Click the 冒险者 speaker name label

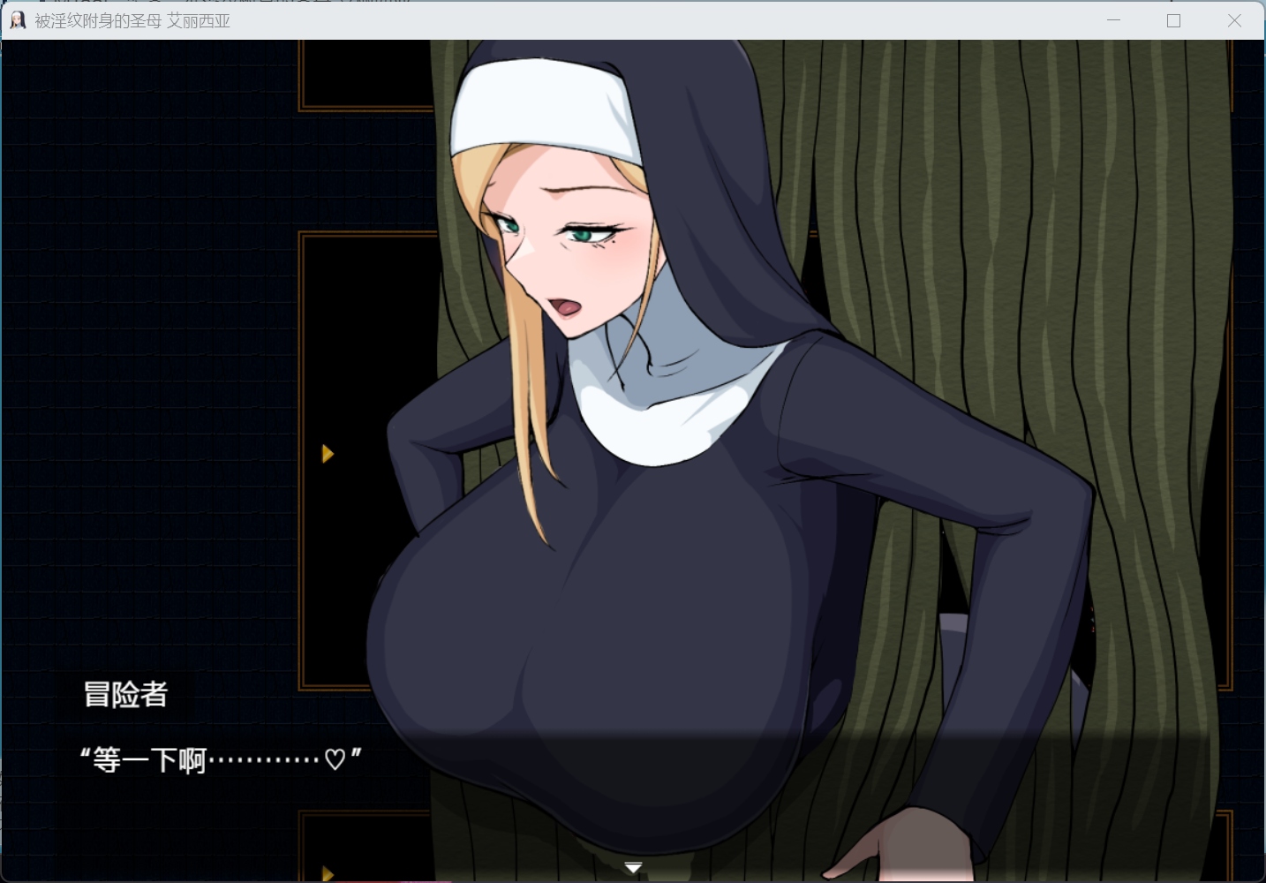[x=125, y=694]
